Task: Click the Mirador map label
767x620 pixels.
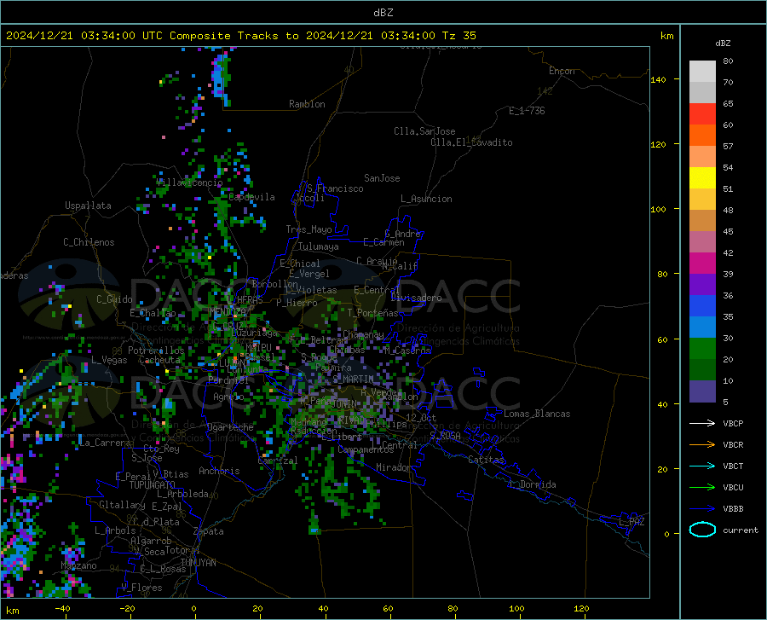Action: (x=394, y=467)
